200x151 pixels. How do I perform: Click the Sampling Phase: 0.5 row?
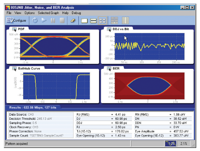[x=41, y=123]
